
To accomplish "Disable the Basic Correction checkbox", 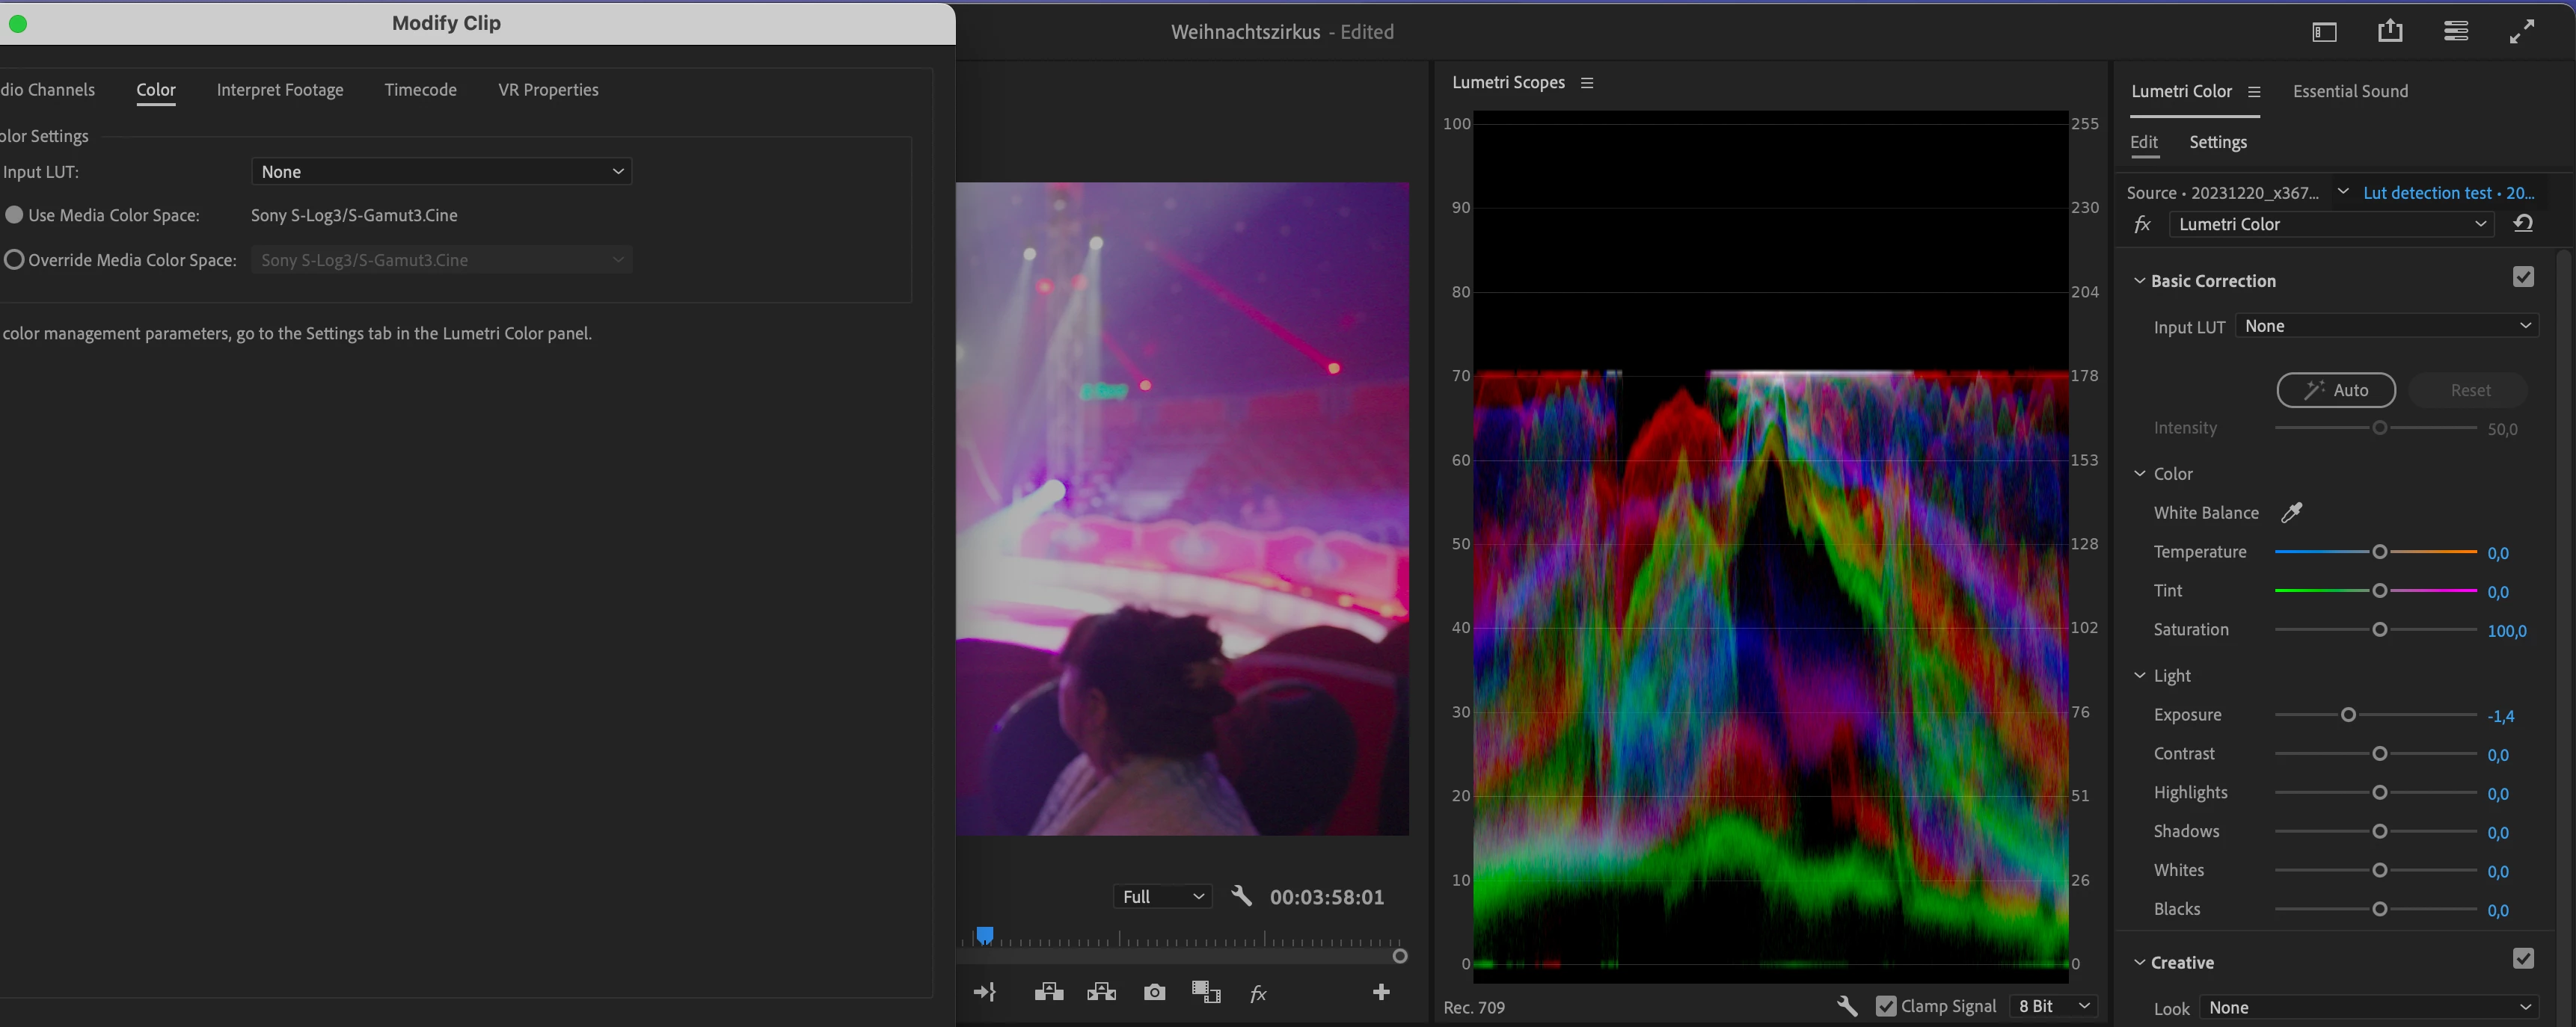I will pos(2523,278).
